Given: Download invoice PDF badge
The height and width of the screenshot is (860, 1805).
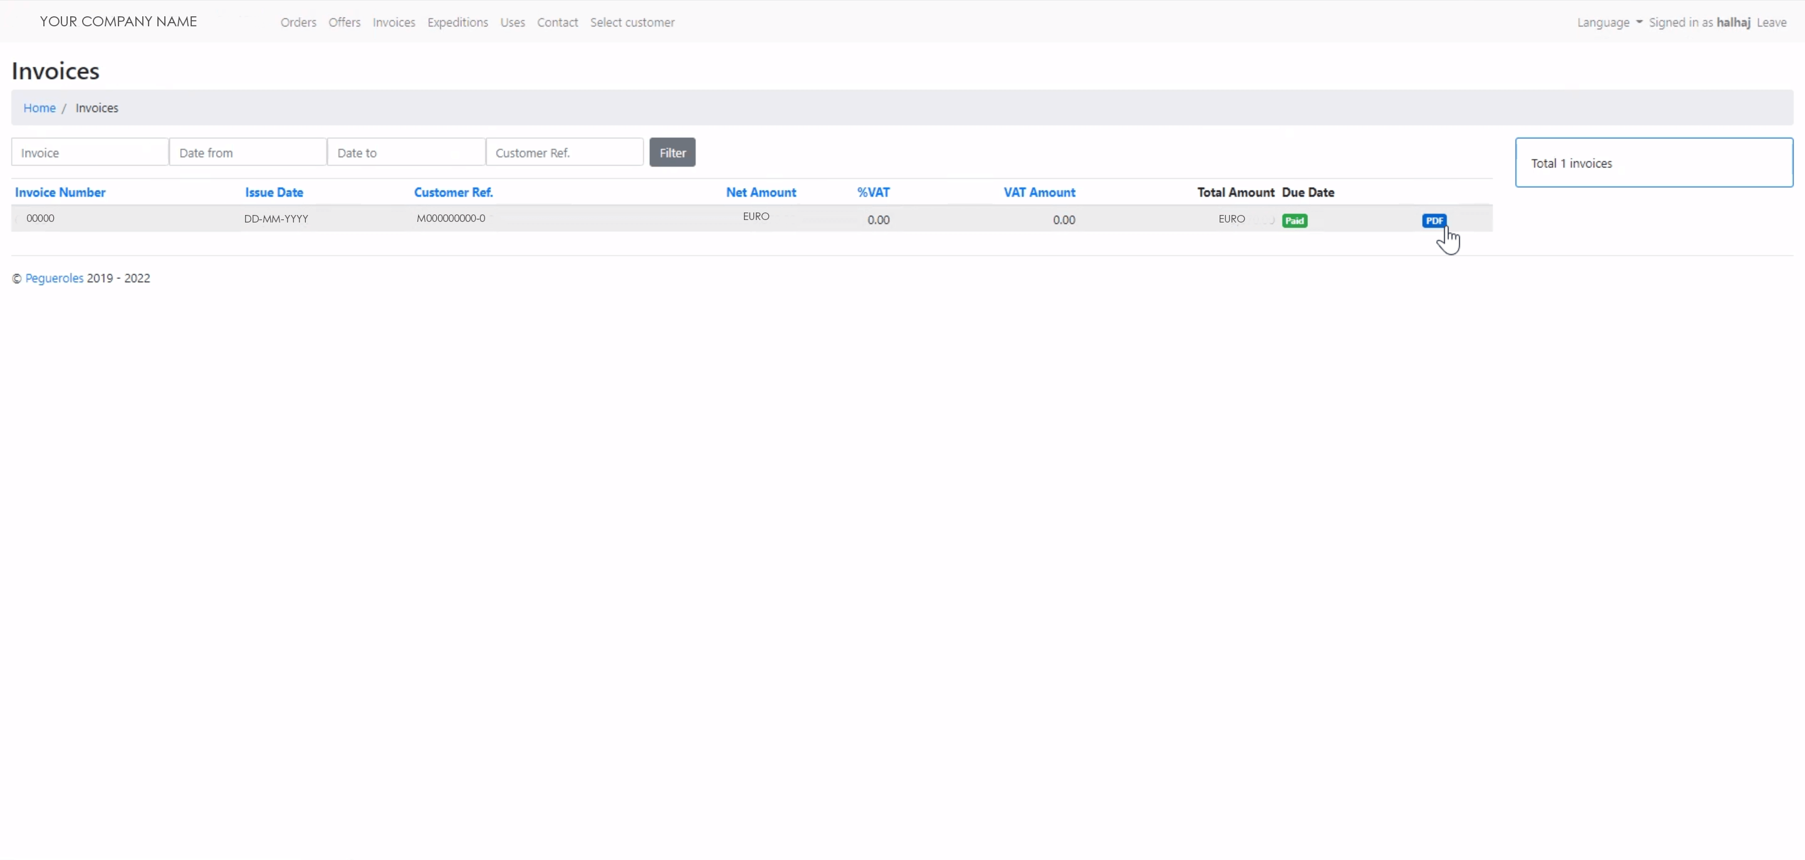Looking at the screenshot, I should coord(1433,221).
